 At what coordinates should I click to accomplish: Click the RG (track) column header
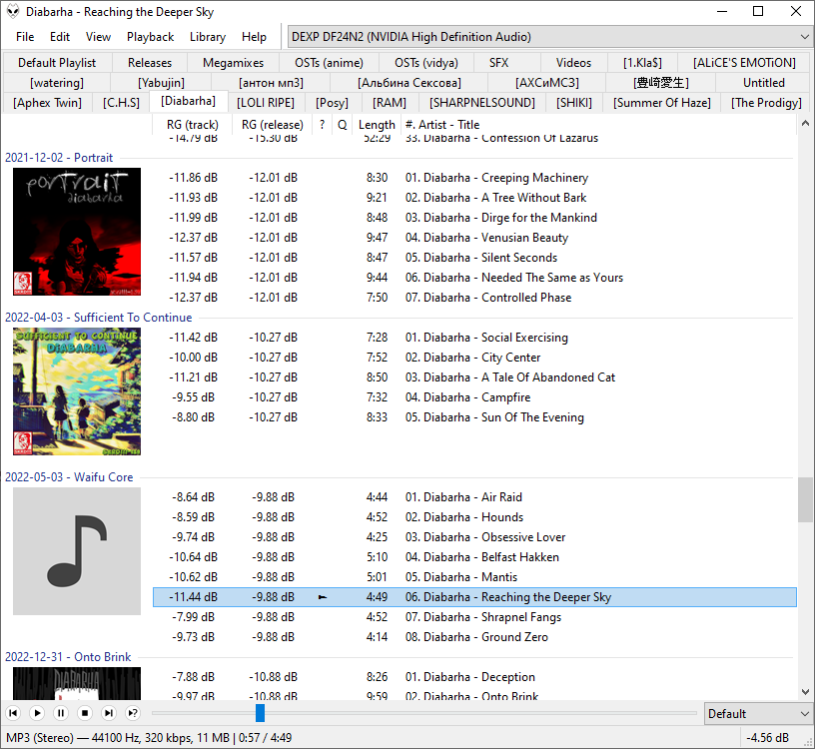coord(193,125)
